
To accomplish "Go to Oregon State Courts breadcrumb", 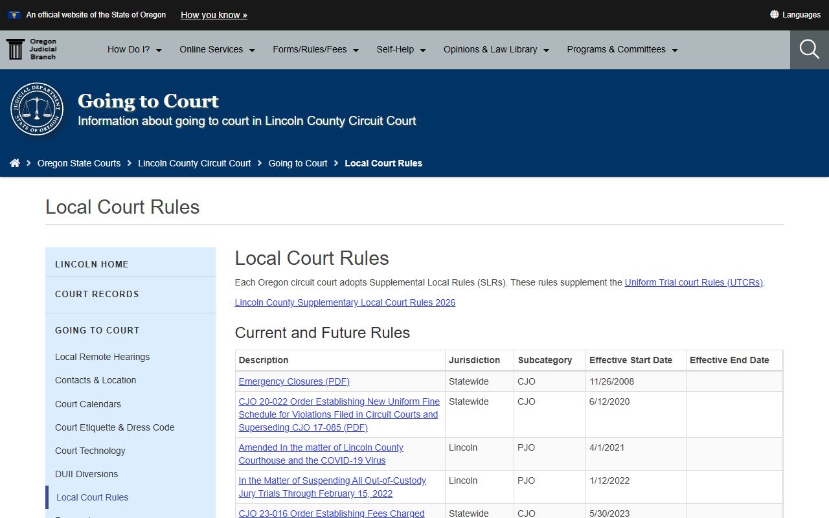I will [x=79, y=163].
